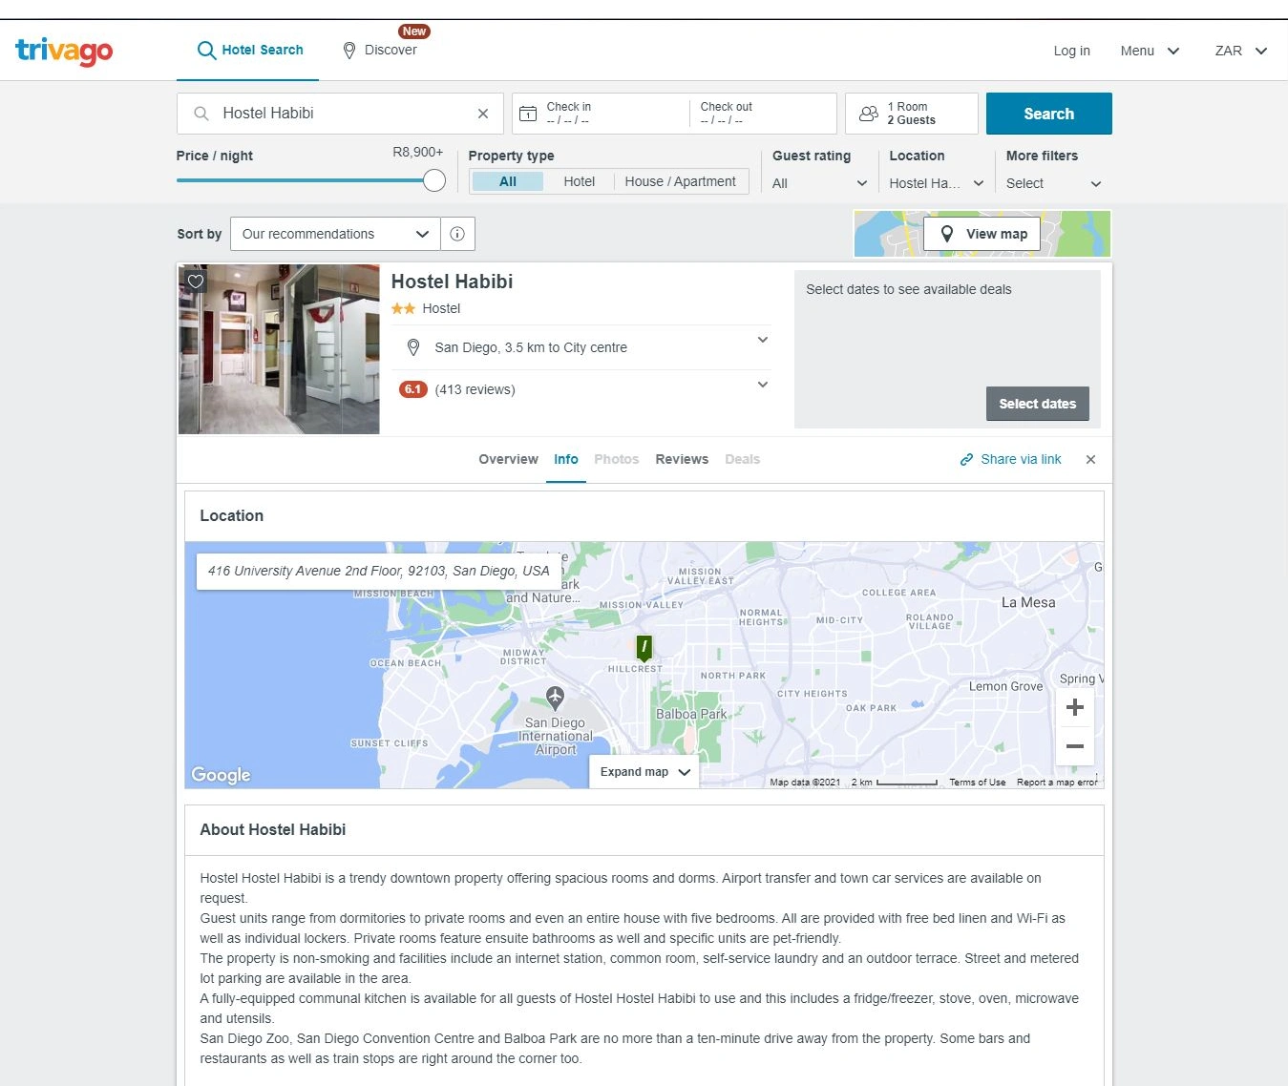Screen dimensions: 1288x1086
Task: Zoom in on the map
Action: click(x=1075, y=707)
